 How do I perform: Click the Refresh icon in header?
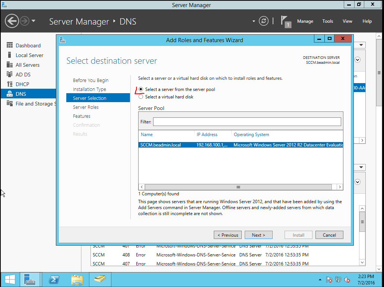click(x=263, y=21)
